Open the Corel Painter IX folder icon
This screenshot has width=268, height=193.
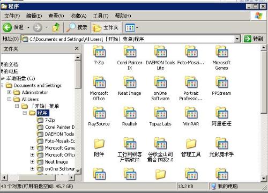tap(130, 51)
